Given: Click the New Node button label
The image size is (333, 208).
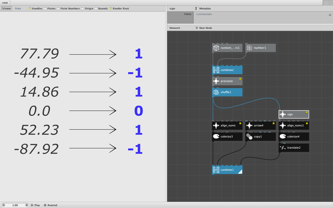Looking at the screenshot, I should [x=205, y=28].
